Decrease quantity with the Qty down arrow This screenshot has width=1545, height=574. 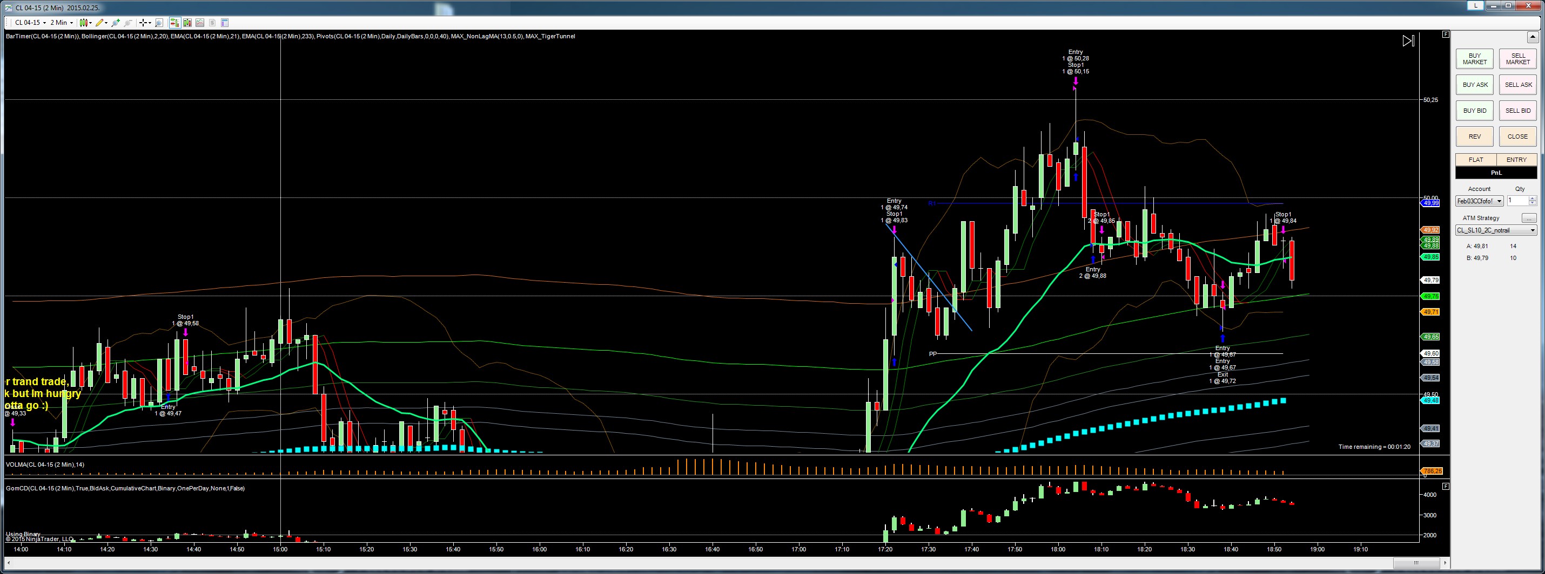pos(1533,204)
